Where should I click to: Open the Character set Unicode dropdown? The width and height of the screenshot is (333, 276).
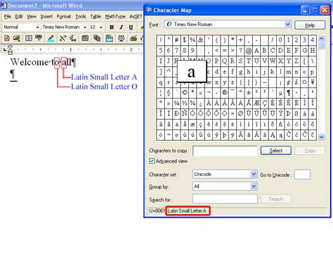[254, 174]
